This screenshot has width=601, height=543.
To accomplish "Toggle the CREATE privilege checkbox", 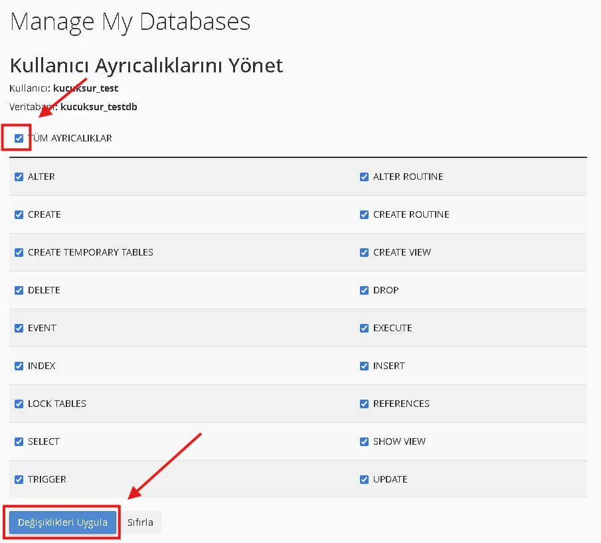I will (19, 214).
